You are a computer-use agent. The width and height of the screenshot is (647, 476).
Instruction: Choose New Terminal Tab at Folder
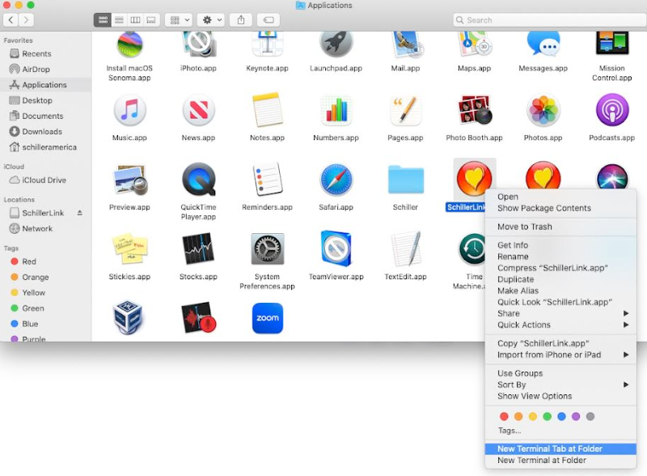coord(560,448)
